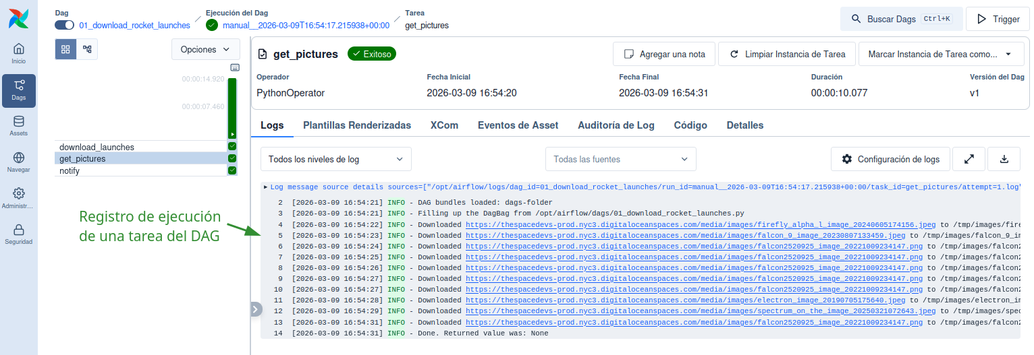Expand the log message source details
This screenshot has height=355, width=1034.
tap(265, 187)
